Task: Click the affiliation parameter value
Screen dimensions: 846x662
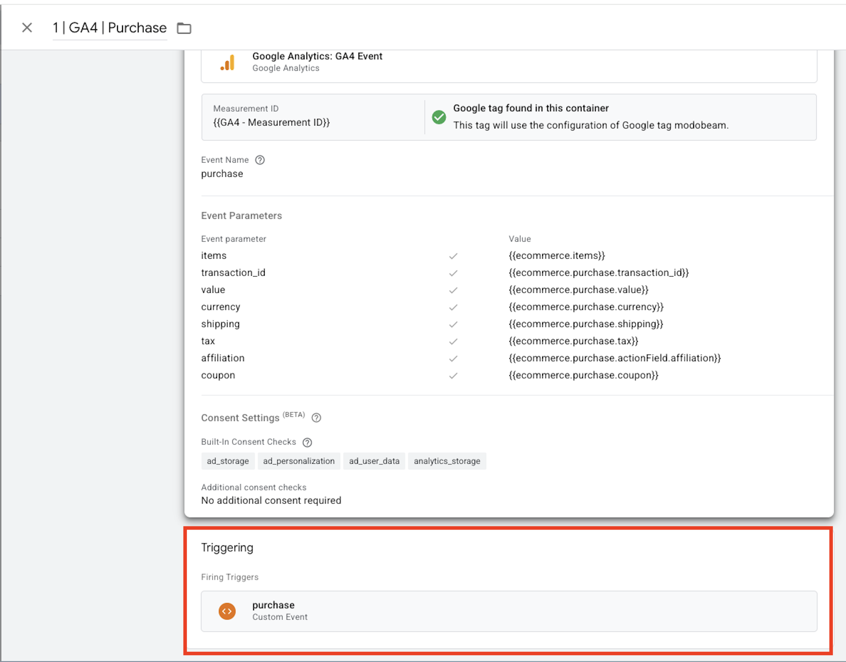Action: click(614, 358)
